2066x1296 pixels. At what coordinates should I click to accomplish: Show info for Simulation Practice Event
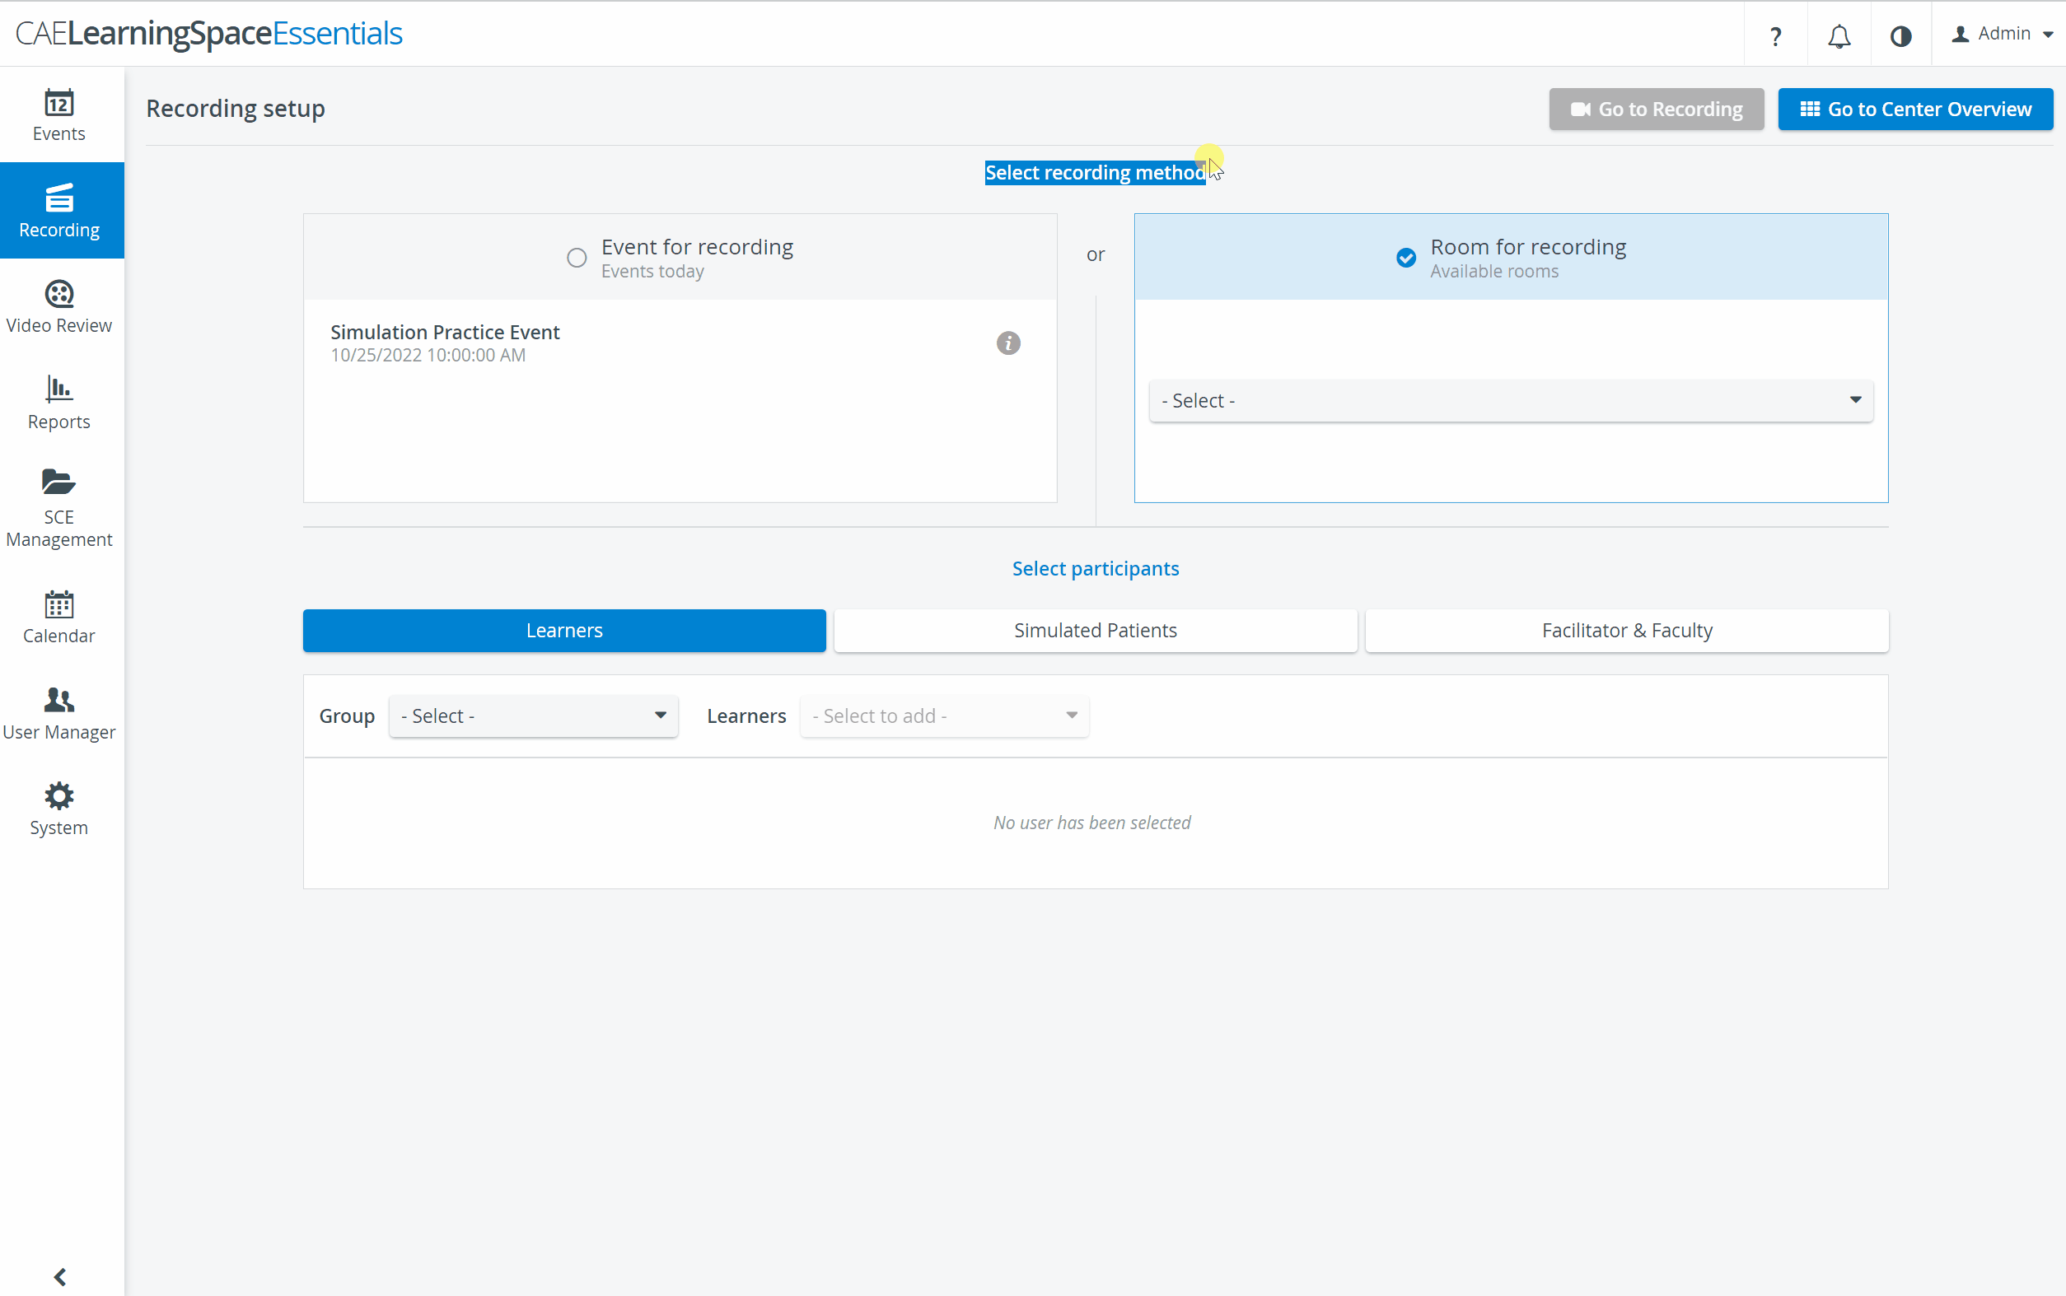click(x=1008, y=343)
